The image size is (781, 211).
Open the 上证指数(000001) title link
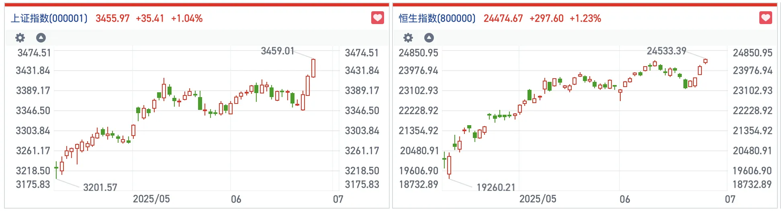49,18
